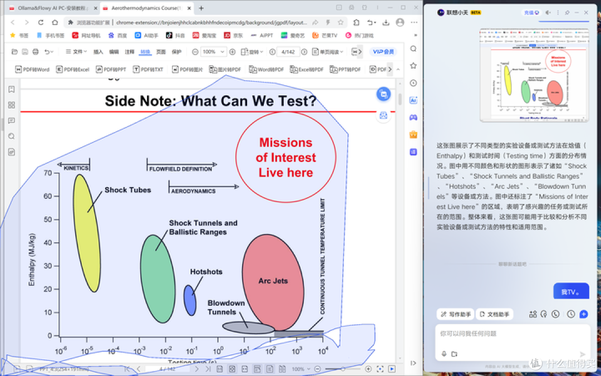Start slideshow play button in status bar

392,369
